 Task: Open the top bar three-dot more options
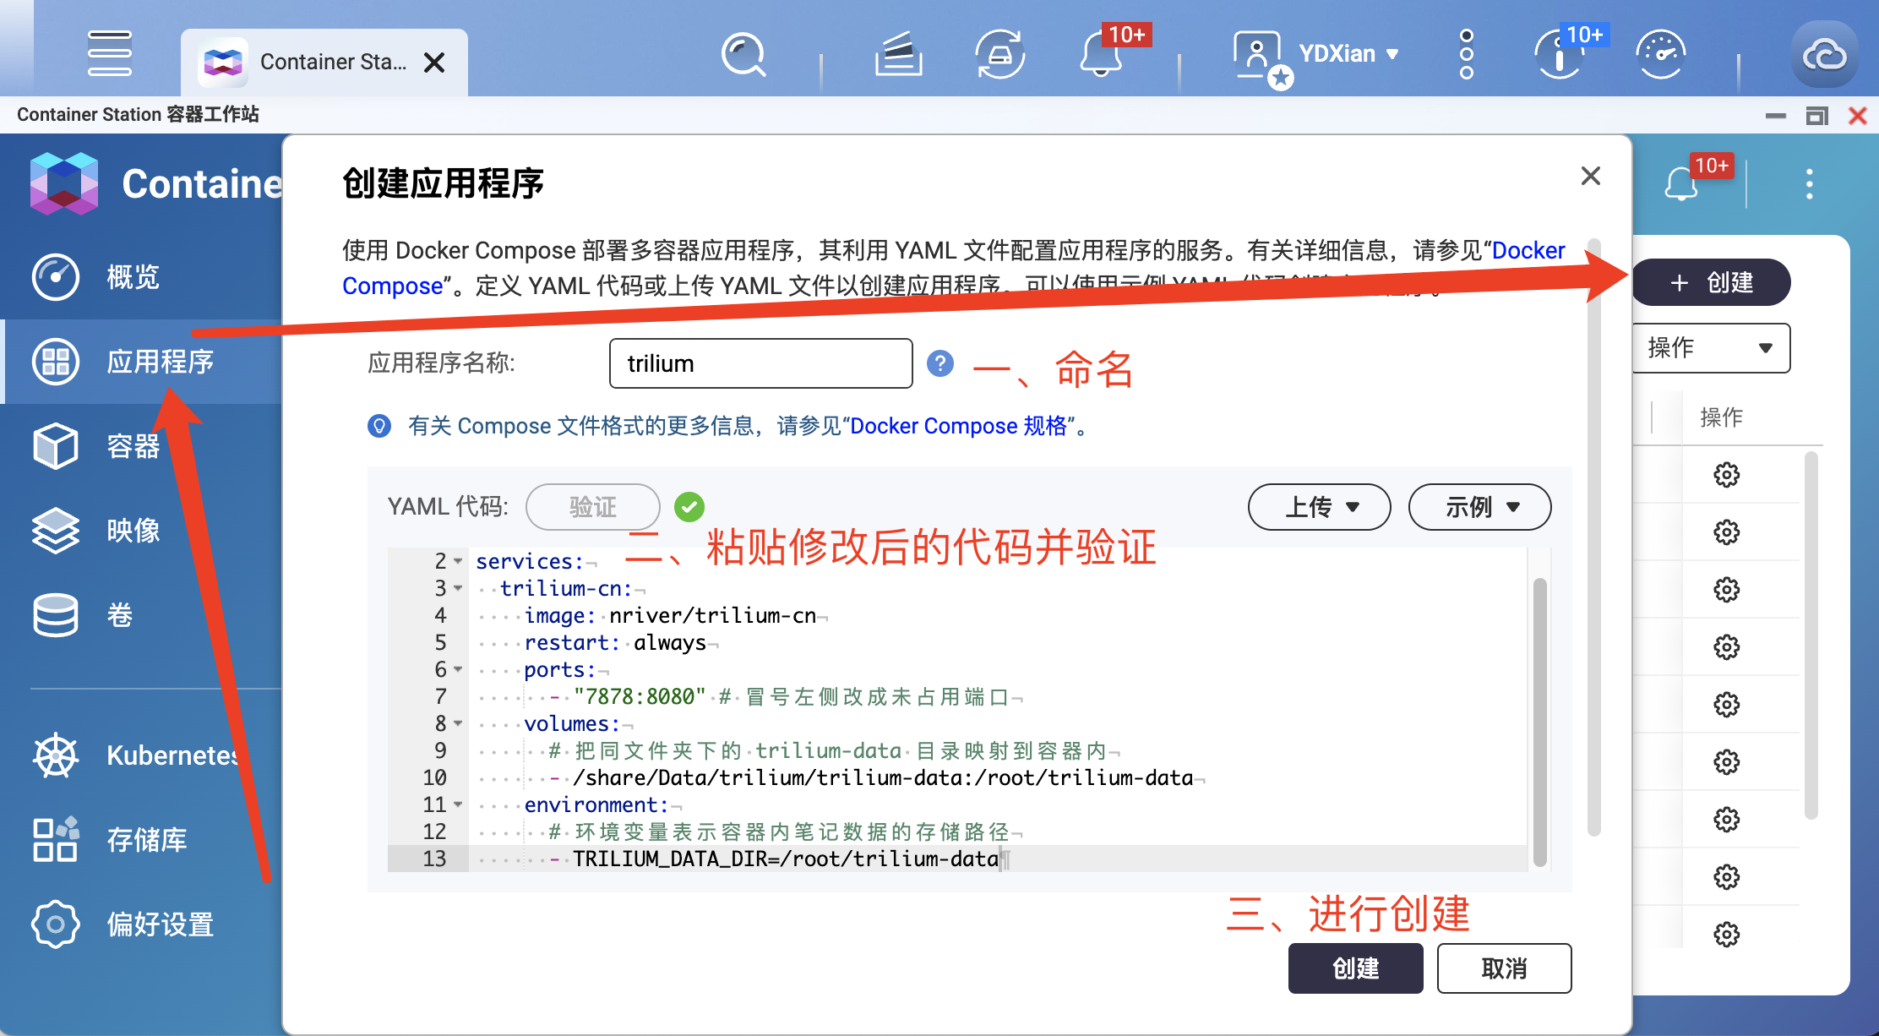click(x=1467, y=54)
